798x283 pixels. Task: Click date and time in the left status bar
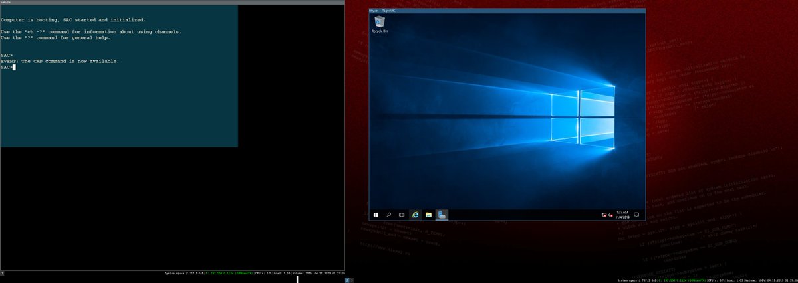pyautogui.click(x=329, y=273)
